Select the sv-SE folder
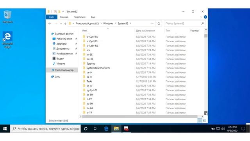Viewport: 250px width, 141px height. [89, 54]
